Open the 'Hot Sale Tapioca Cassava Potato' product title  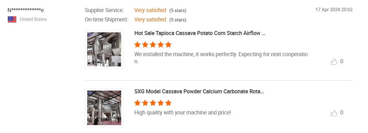(200, 33)
